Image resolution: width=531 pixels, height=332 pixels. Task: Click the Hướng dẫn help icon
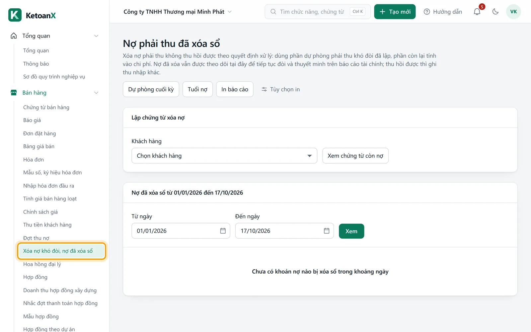pos(427,12)
